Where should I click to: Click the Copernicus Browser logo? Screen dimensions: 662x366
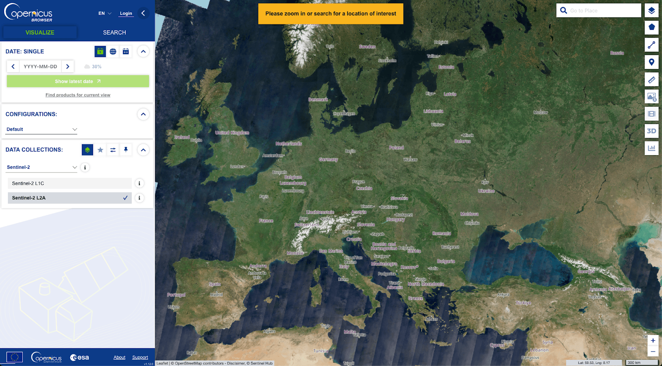pyautogui.click(x=28, y=12)
